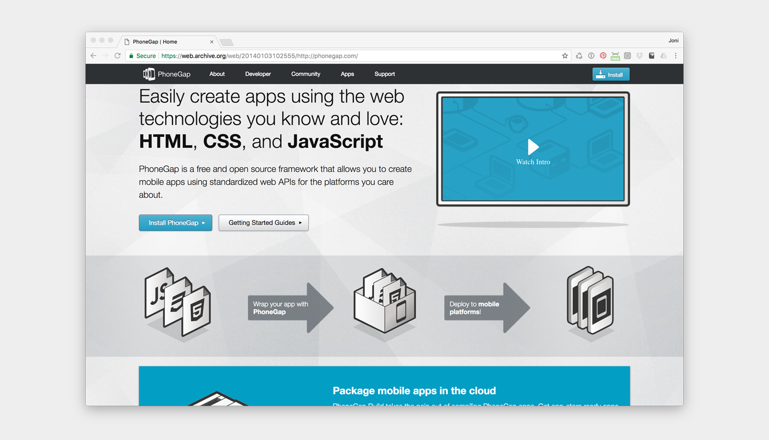Screen dimensions: 769x440
Task: Click the recycle arrows extension icon
Action: (579, 55)
